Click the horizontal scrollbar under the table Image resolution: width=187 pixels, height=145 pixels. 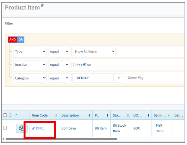(x=61, y=139)
